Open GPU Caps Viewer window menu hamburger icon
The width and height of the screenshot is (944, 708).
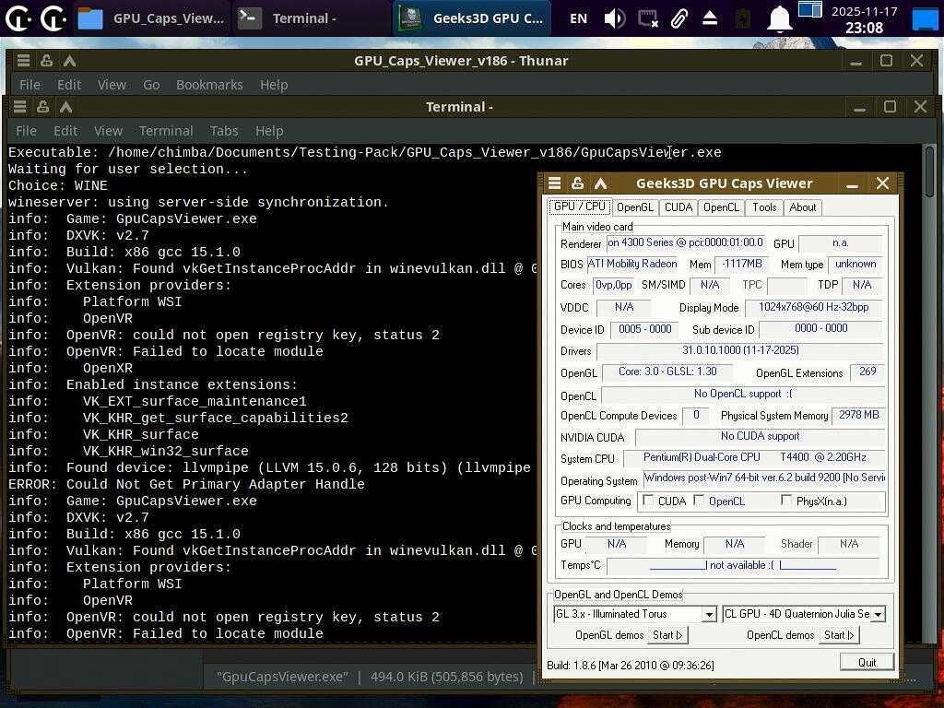[x=554, y=183]
